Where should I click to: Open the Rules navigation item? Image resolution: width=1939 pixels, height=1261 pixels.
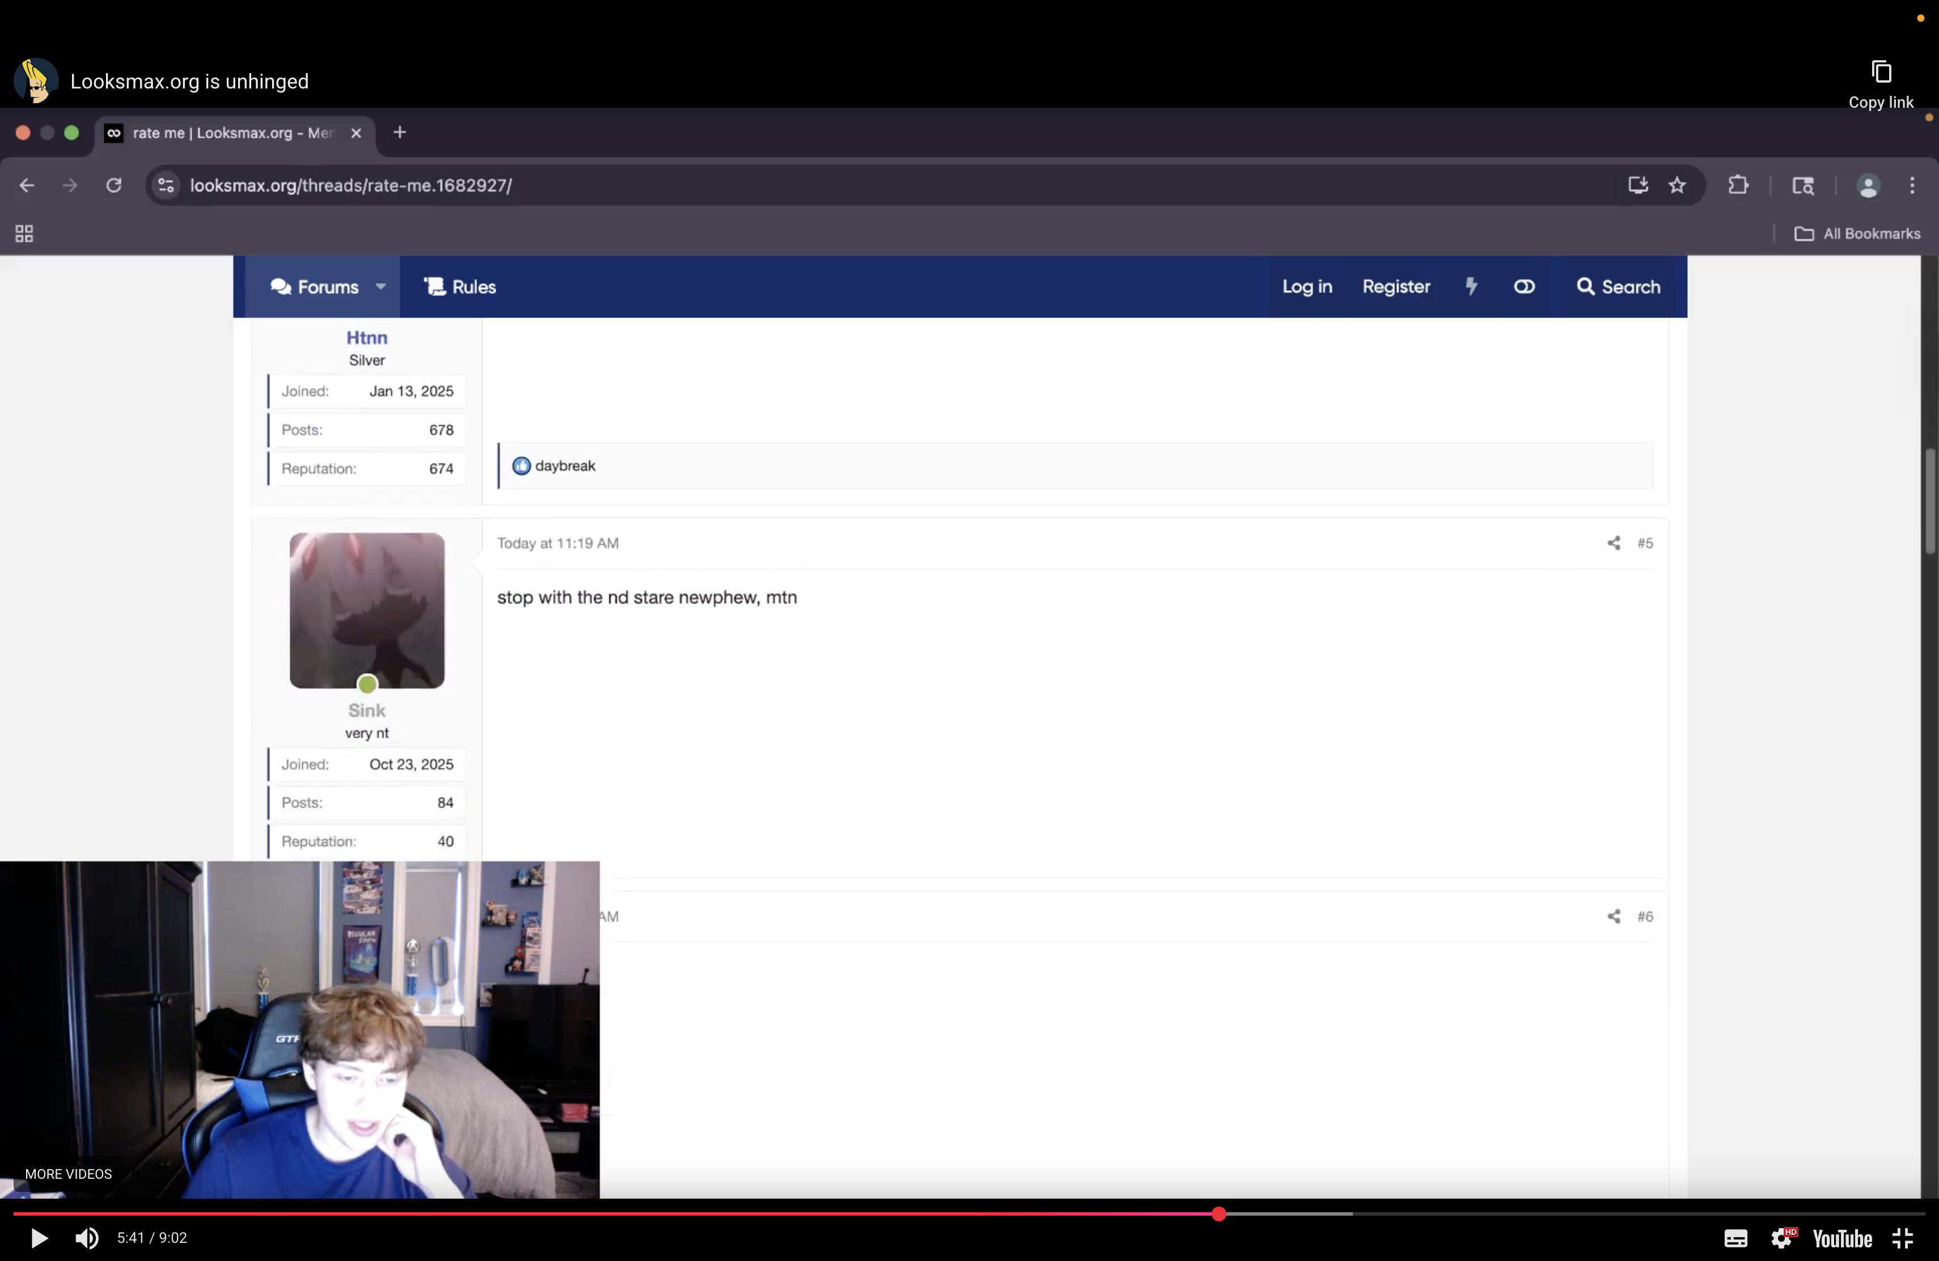pyautogui.click(x=460, y=286)
